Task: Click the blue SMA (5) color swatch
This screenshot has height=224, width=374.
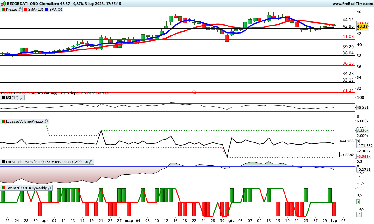Action: pos(47,9)
